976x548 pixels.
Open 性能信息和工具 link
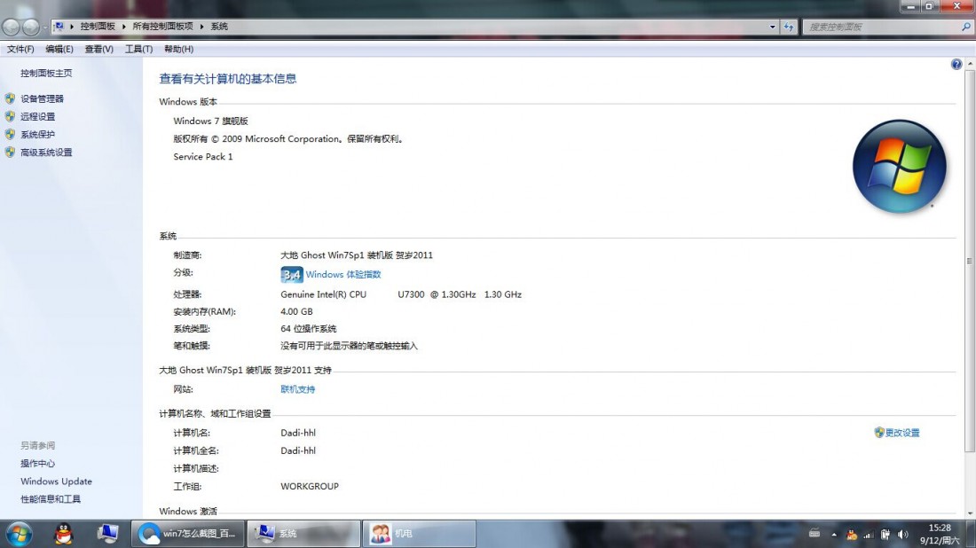coord(51,499)
